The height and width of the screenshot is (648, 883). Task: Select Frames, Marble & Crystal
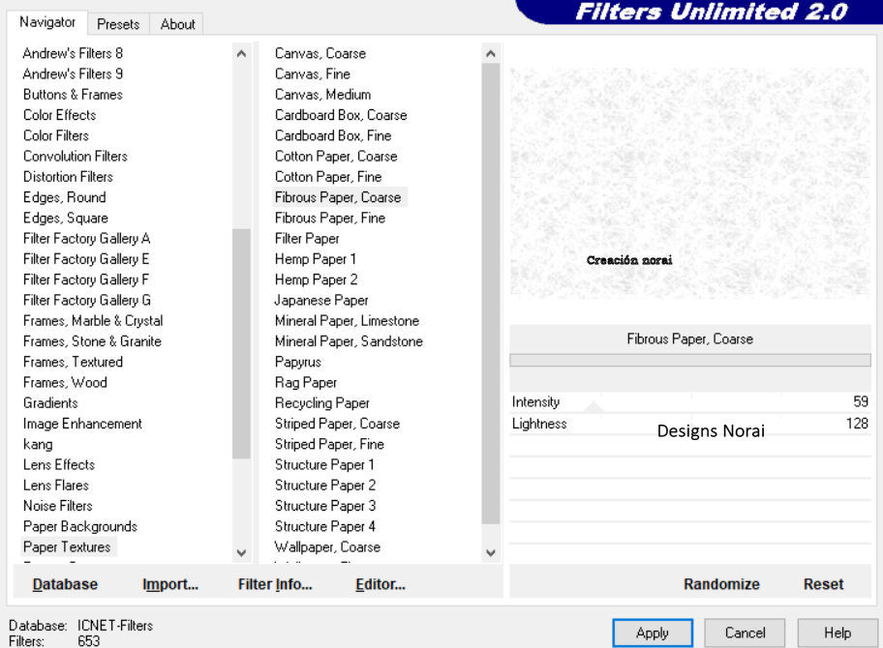pos(92,321)
